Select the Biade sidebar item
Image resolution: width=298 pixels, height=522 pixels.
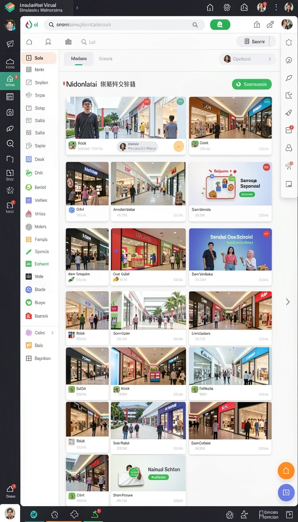pyautogui.click(x=39, y=289)
